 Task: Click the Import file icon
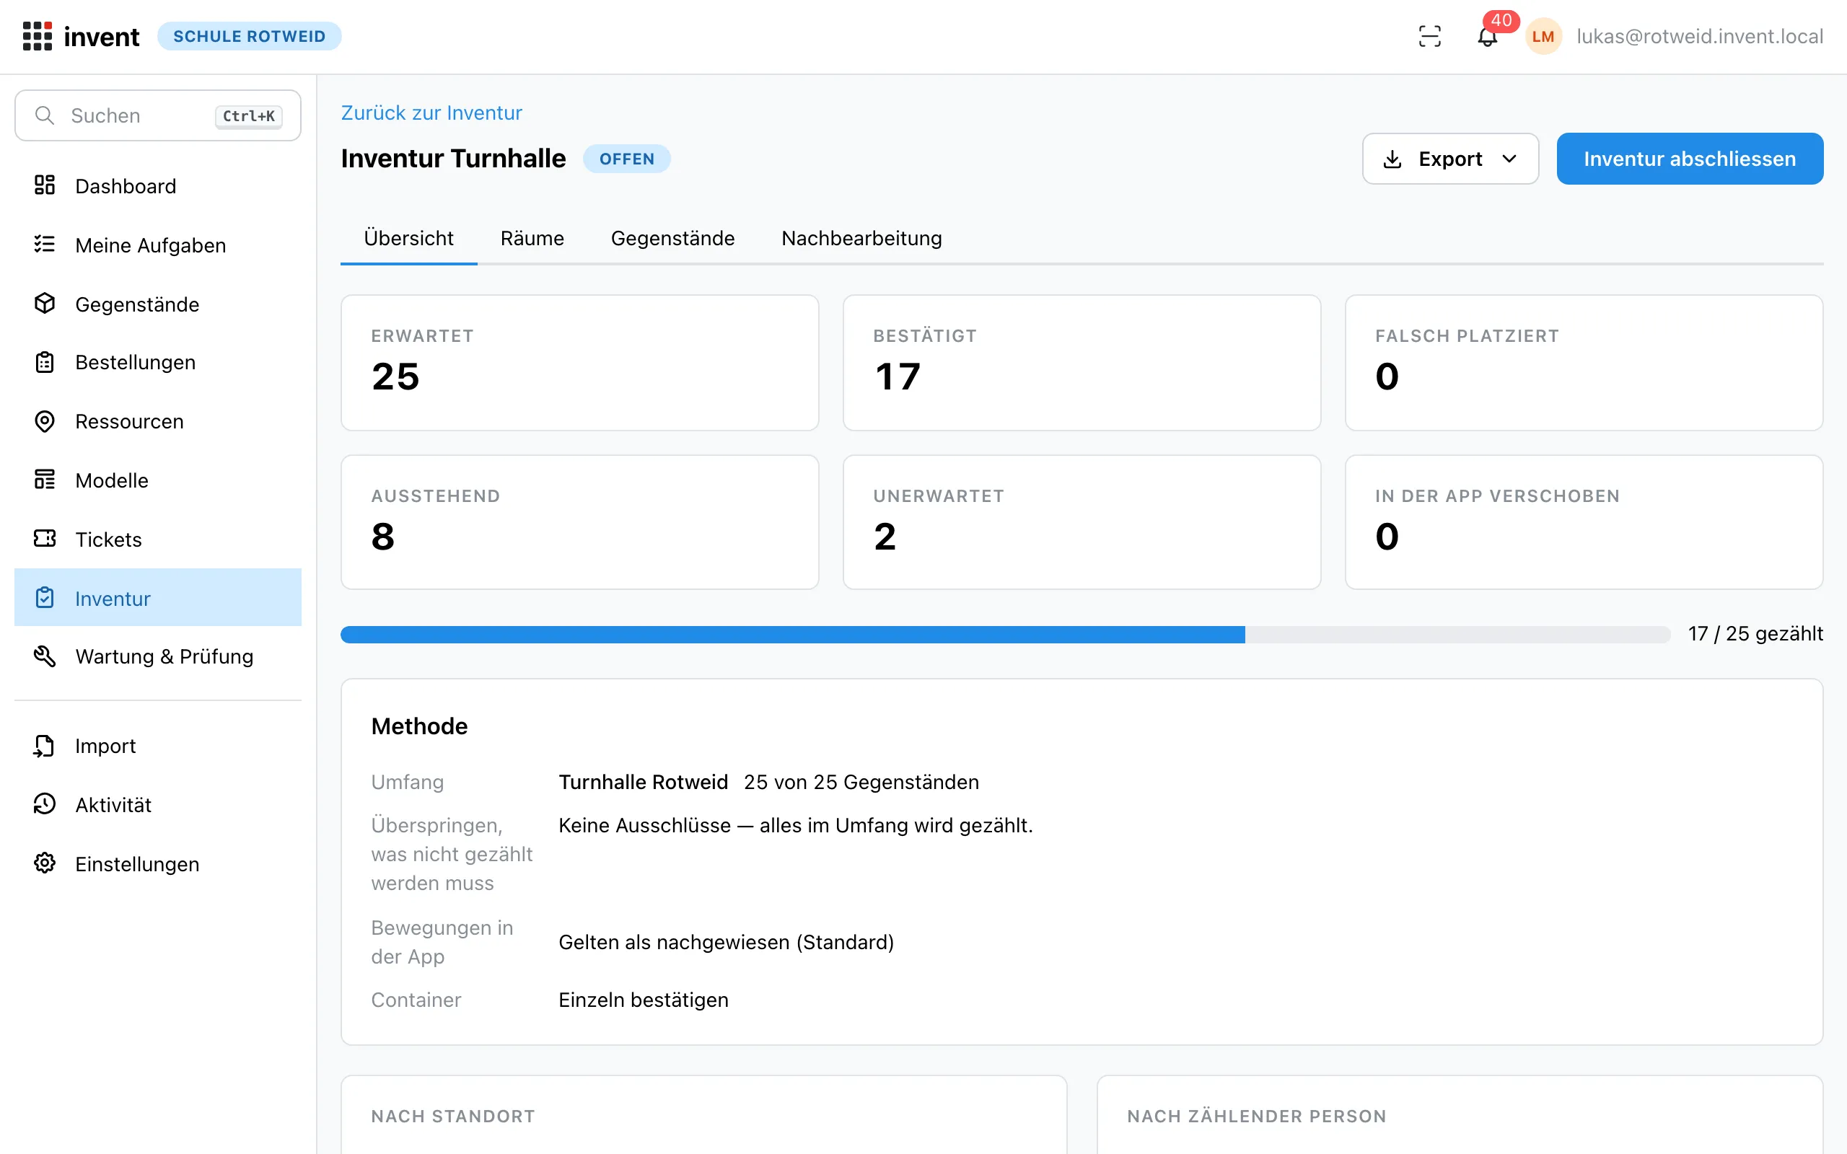[x=44, y=746]
